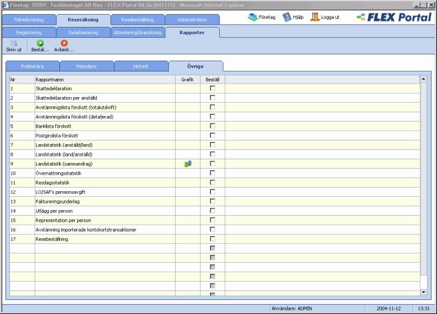Open the Historik tab
The height and width of the screenshot is (314, 437).
pyautogui.click(x=141, y=66)
